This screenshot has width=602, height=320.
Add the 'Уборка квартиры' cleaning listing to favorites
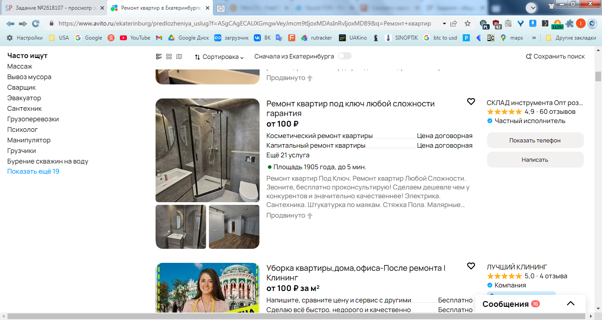(471, 266)
